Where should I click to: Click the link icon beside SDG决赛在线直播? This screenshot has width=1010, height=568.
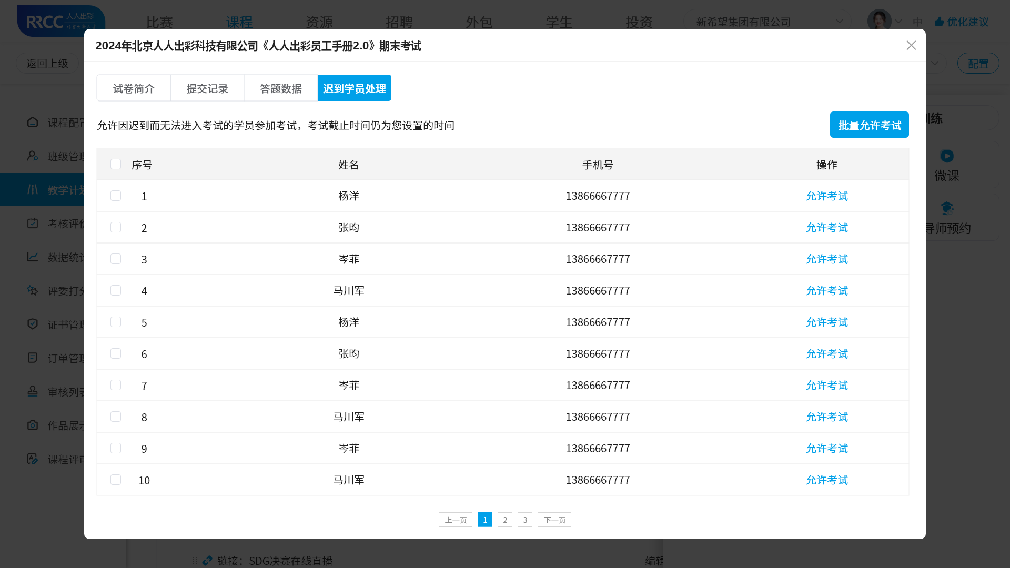pos(207,561)
